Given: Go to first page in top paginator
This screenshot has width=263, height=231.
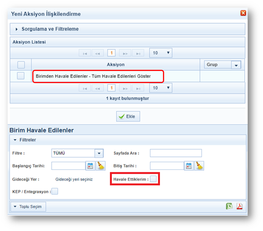Looking at the screenshot, I should 85,53.
